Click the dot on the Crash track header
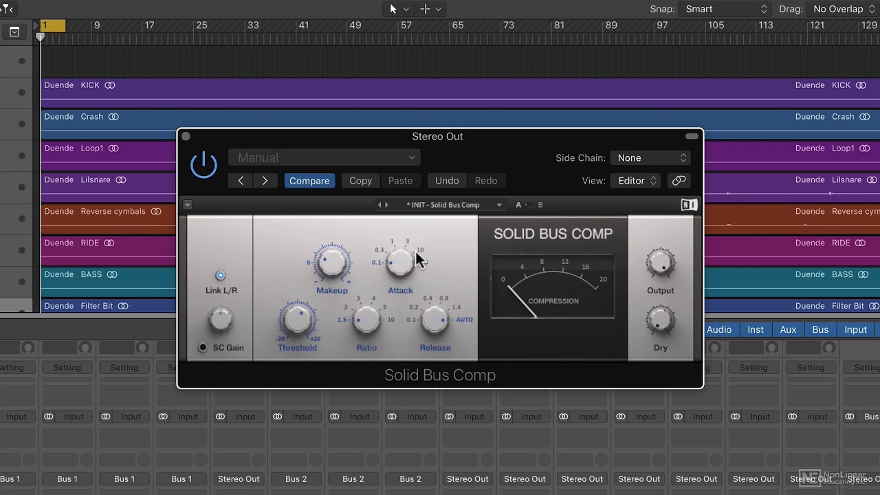The image size is (880, 495). tap(21, 124)
